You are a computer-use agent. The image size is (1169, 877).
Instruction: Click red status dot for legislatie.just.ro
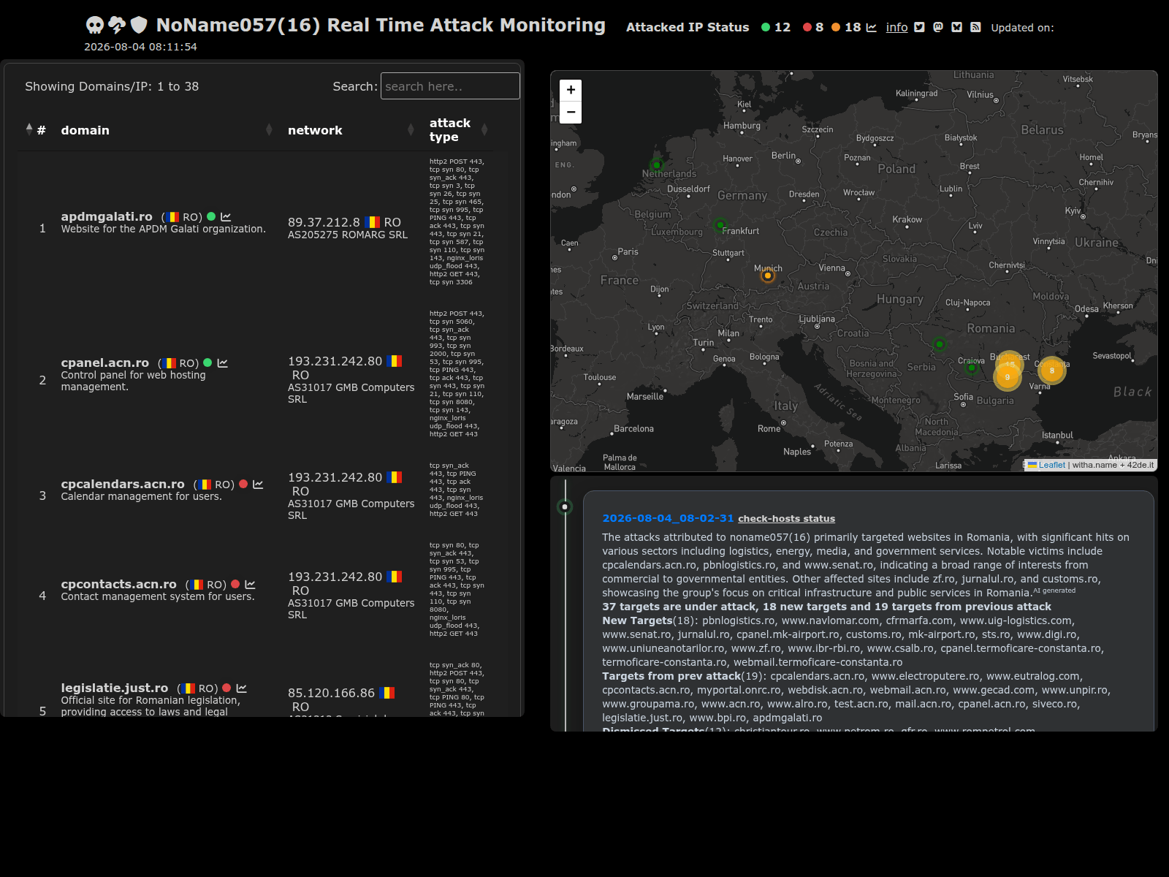point(226,688)
